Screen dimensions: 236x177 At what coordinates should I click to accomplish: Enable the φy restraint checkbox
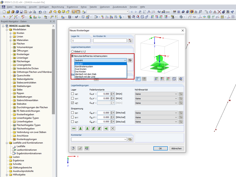(x=73, y=117)
